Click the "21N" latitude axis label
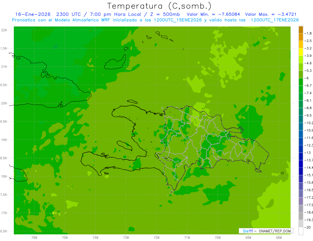 [4, 67]
